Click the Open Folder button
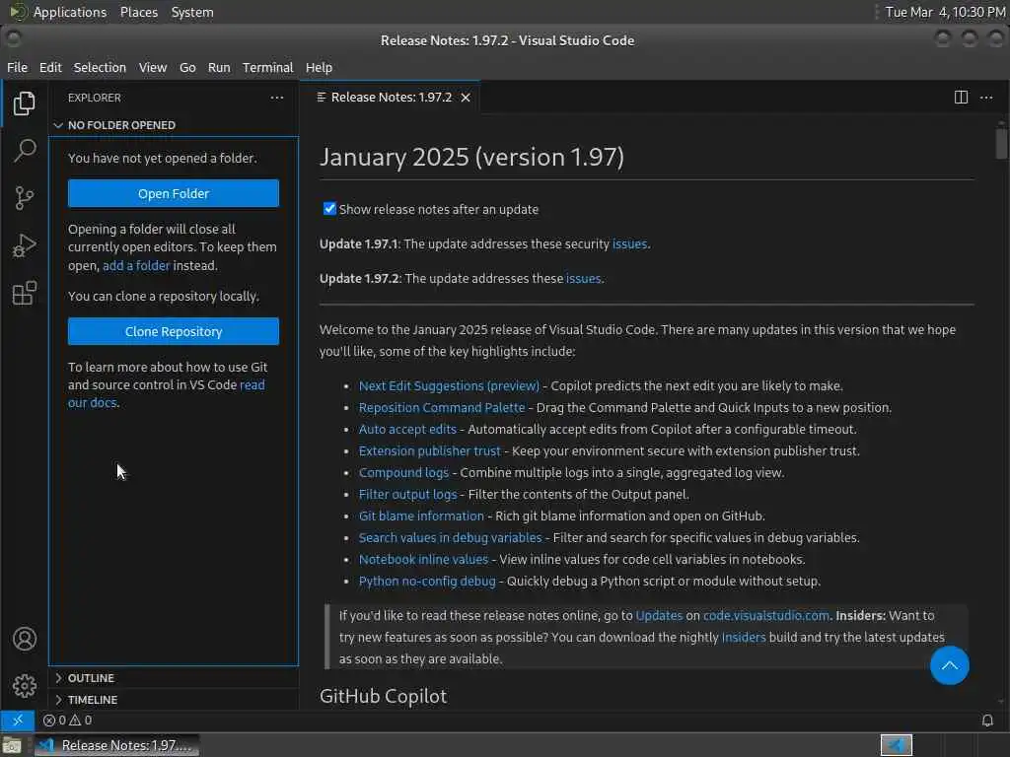Screen dimensions: 1010x757 [x=174, y=193]
